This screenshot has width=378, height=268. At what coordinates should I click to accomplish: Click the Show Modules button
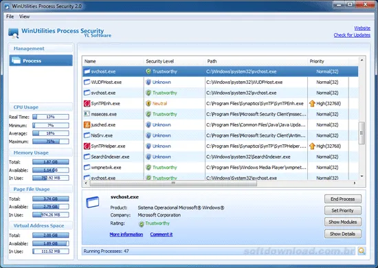342,222
